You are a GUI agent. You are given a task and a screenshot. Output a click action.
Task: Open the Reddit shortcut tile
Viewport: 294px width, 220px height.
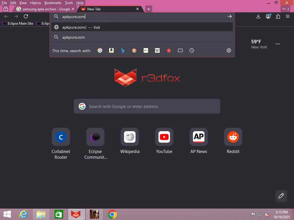(x=233, y=141)
